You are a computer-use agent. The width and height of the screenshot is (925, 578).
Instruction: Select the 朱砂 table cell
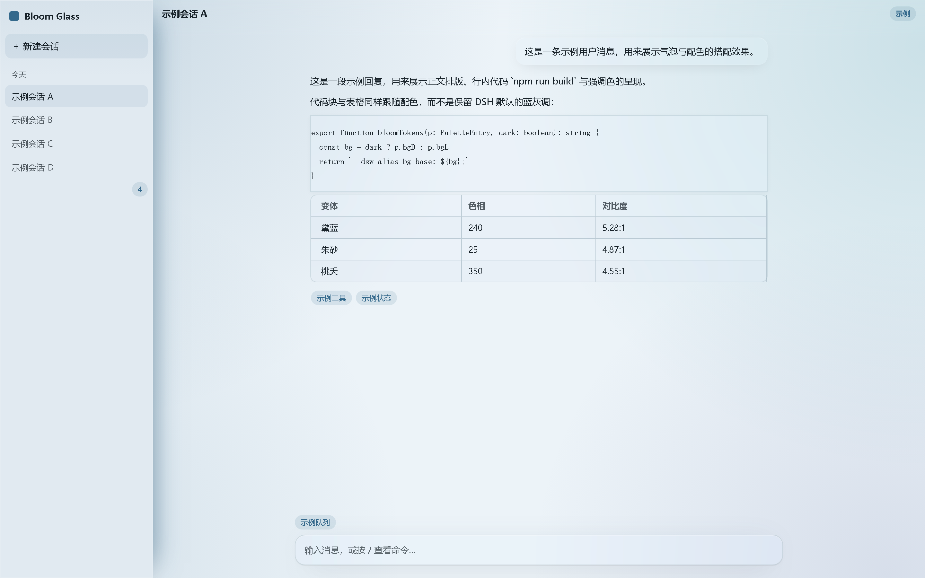[386, 250]
